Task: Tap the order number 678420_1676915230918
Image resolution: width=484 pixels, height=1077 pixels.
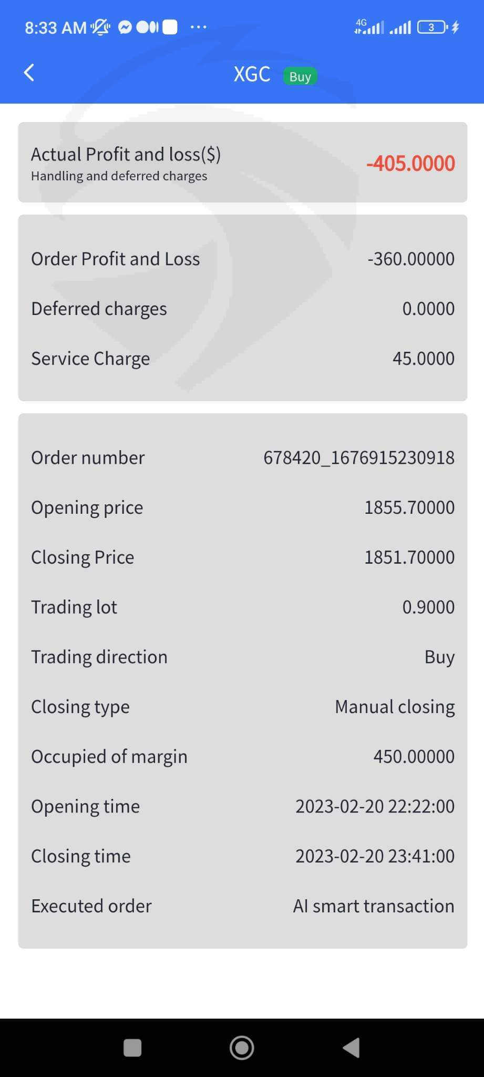Action: tap(358, 458)
